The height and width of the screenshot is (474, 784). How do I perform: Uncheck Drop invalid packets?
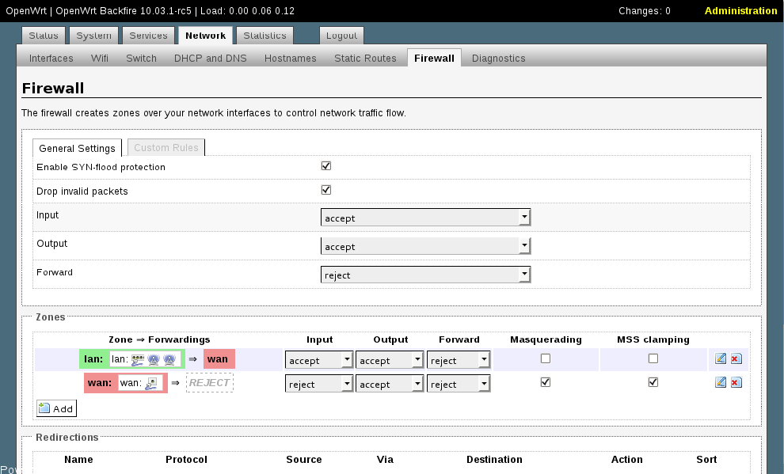(325, 190)
